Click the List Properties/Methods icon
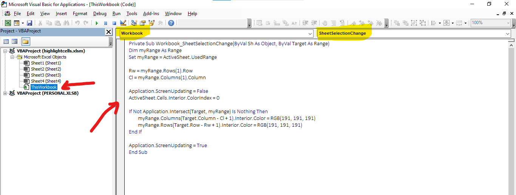 point(260,23)
